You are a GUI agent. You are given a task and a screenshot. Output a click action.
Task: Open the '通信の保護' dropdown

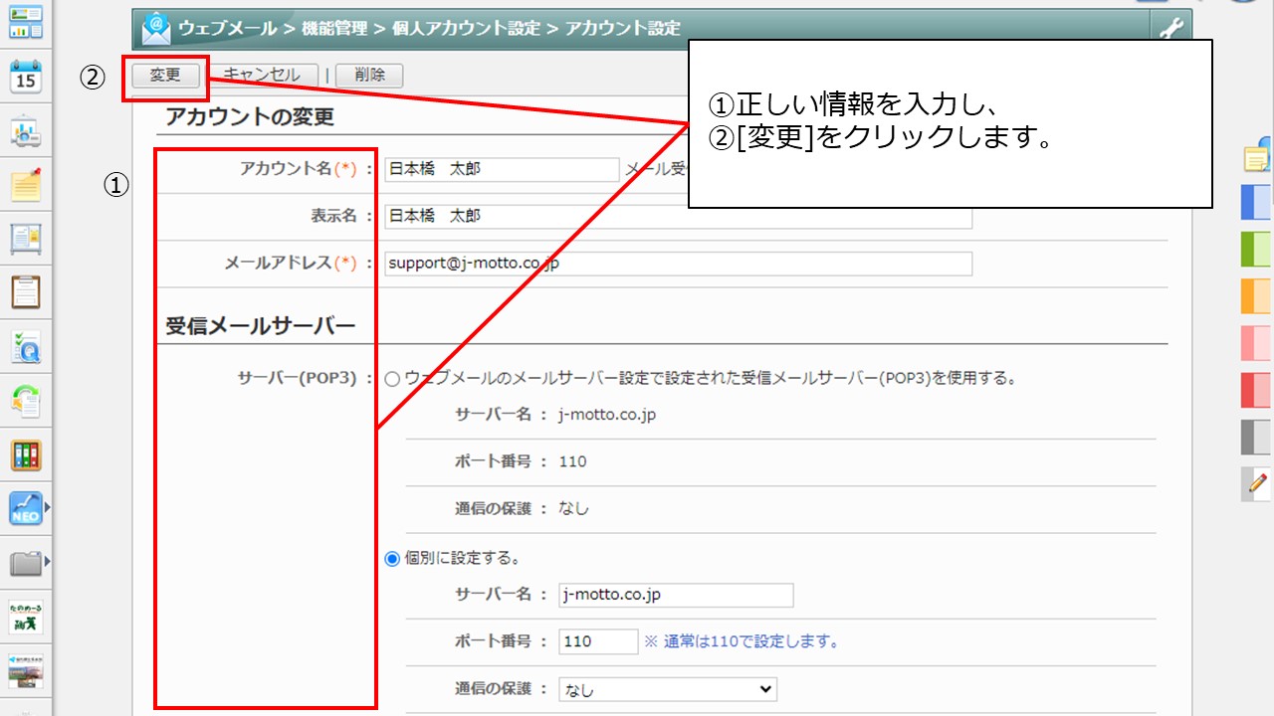[668, 689]
